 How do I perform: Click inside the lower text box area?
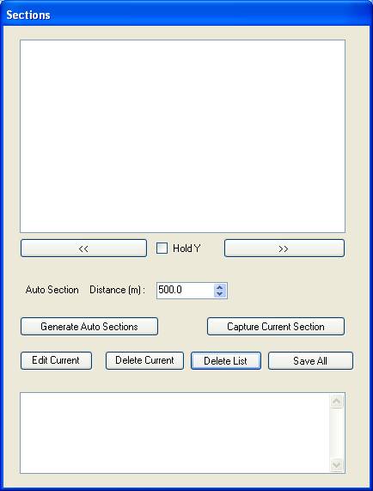[x=174, y=433]
